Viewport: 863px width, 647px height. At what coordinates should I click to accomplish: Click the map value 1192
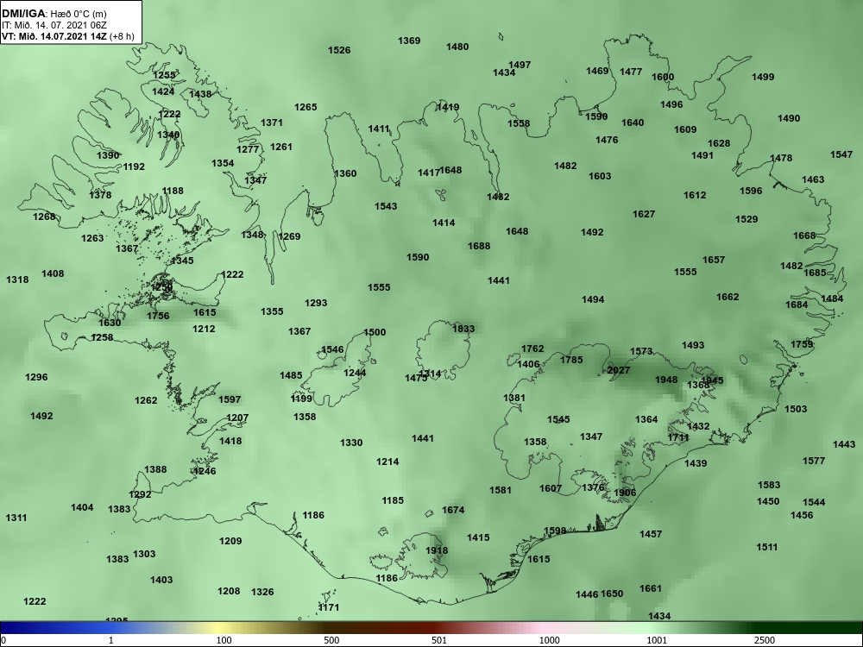pyautogui.click(x=134, y=166)
